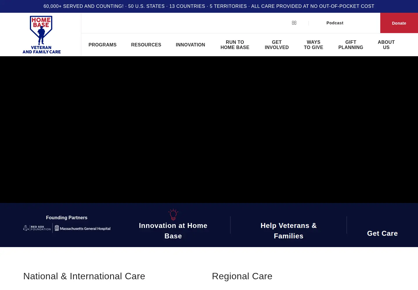Open the About Us menu
418x290 pixels.
(386, 45)
